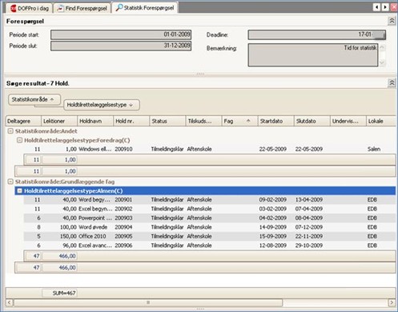Collapse Statistikområde:Grundlæggende fag group
The height and width of the screenshot is (312, 398).
pyautogui.click(x=10, y=182)
